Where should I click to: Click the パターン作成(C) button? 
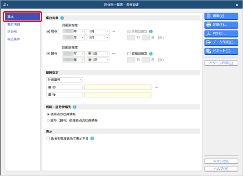pos(221,63)
